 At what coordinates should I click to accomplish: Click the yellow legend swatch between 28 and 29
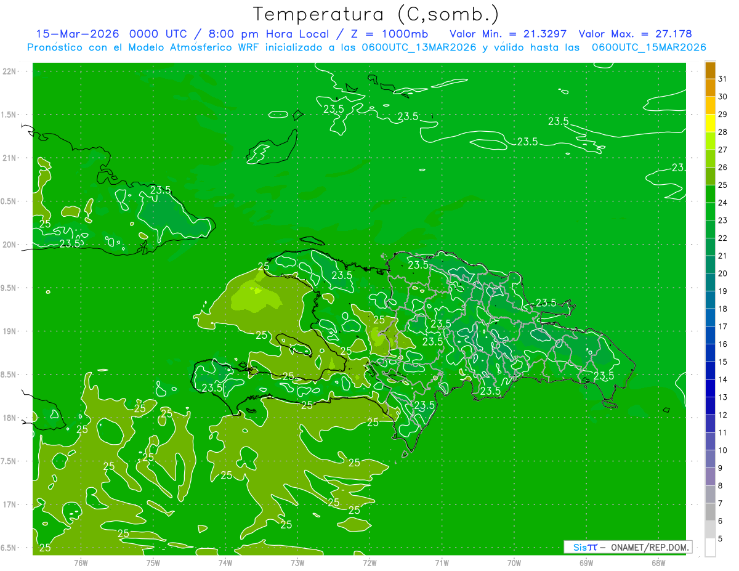pyautogui.click(x=710, y=123)
